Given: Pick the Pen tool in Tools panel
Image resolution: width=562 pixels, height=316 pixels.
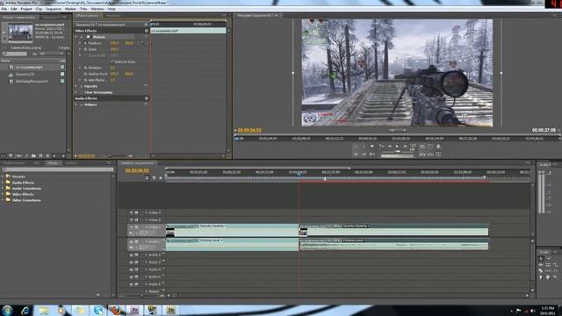Looking at the screenshot, I should (541, 277).
